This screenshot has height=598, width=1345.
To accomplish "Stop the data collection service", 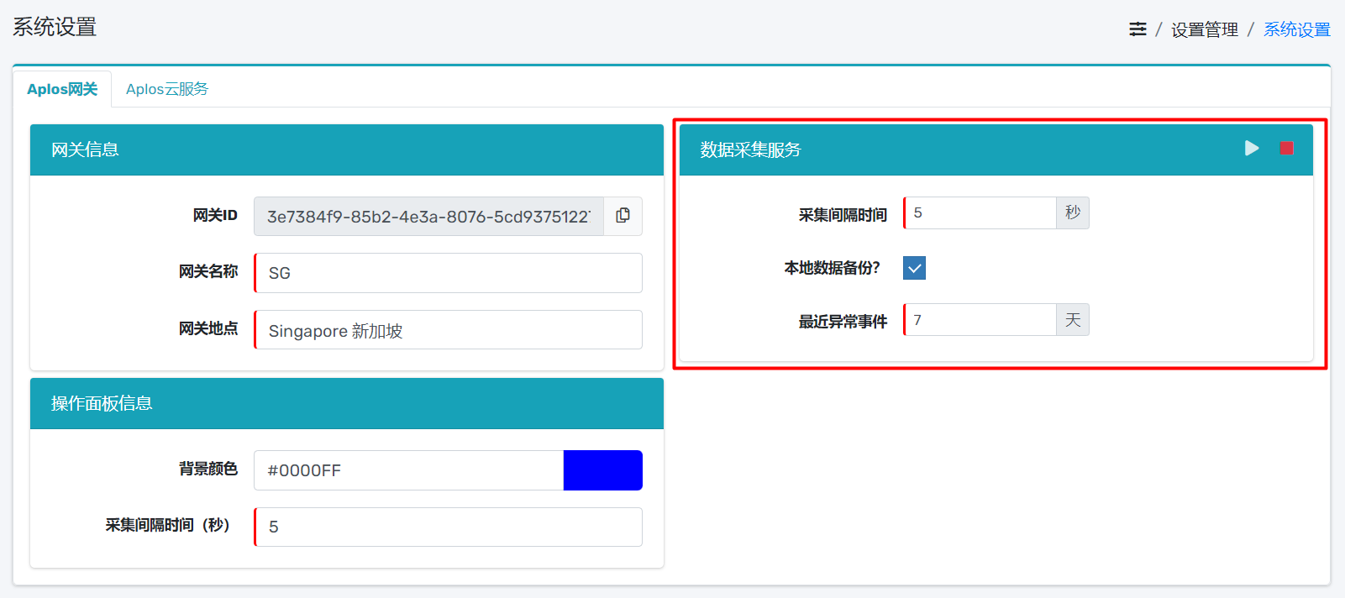I will [x=1285, y=149].
